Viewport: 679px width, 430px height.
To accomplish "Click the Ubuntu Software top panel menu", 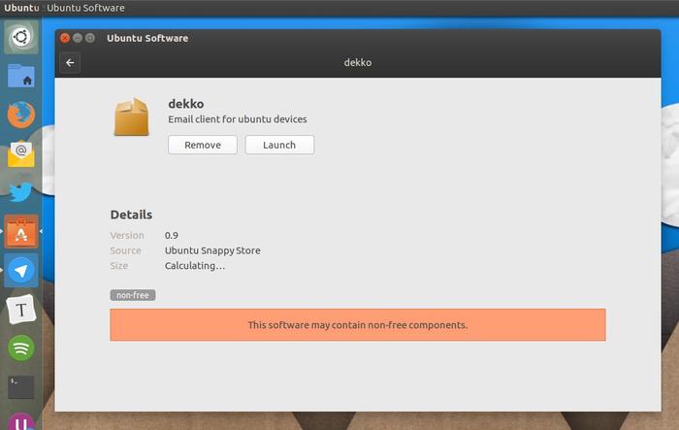I will 85,8.
